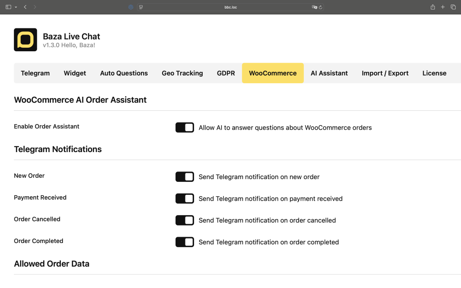The image size is (461, 288).
Task: Disable New Order Telegram notification
Action: click(185, 177)
